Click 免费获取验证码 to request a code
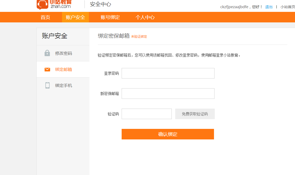This screenshot has width=295, height=175. pos(195,114)
